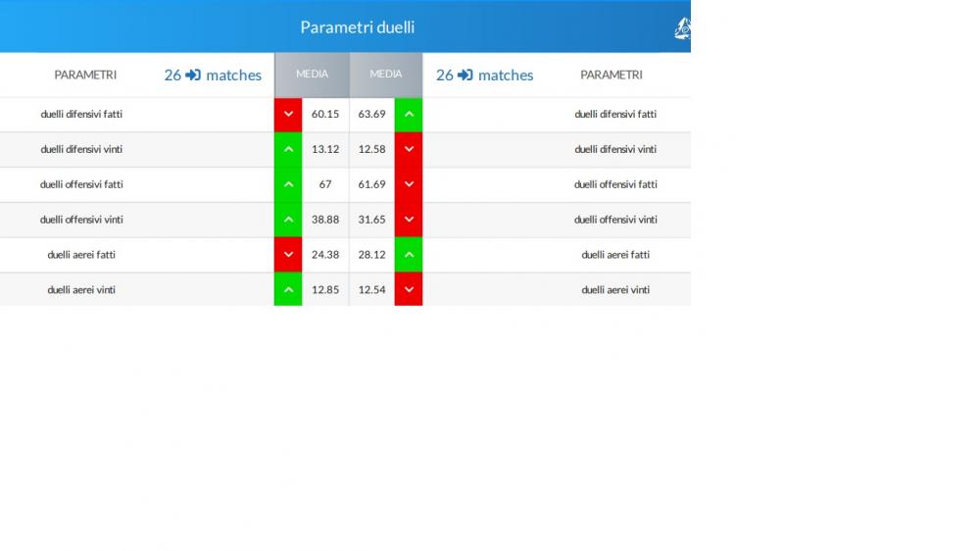The image size is (980, 551).
Task: Click the Parametri duelli title
Action: (x=358, y=27)
